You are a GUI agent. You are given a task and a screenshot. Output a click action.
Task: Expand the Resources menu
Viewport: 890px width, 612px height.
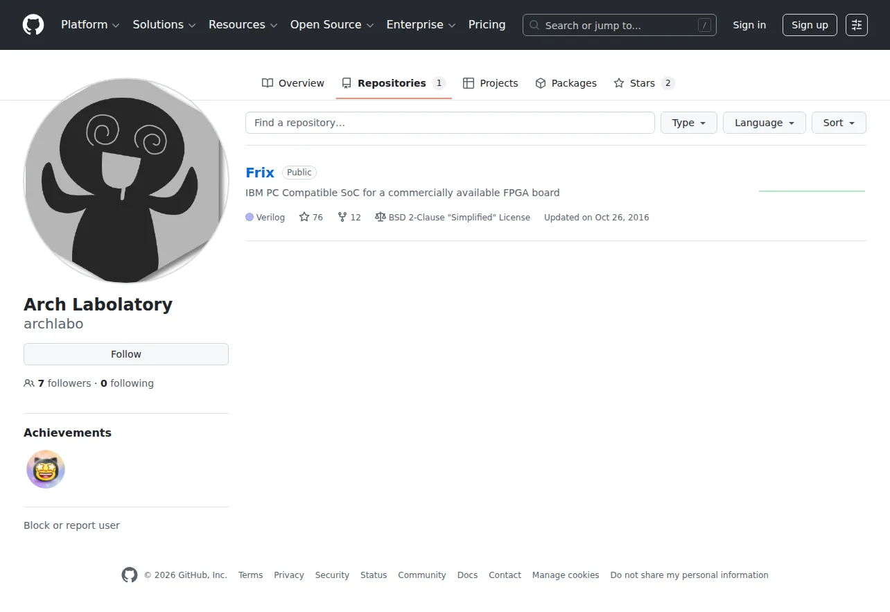point(243,25)
